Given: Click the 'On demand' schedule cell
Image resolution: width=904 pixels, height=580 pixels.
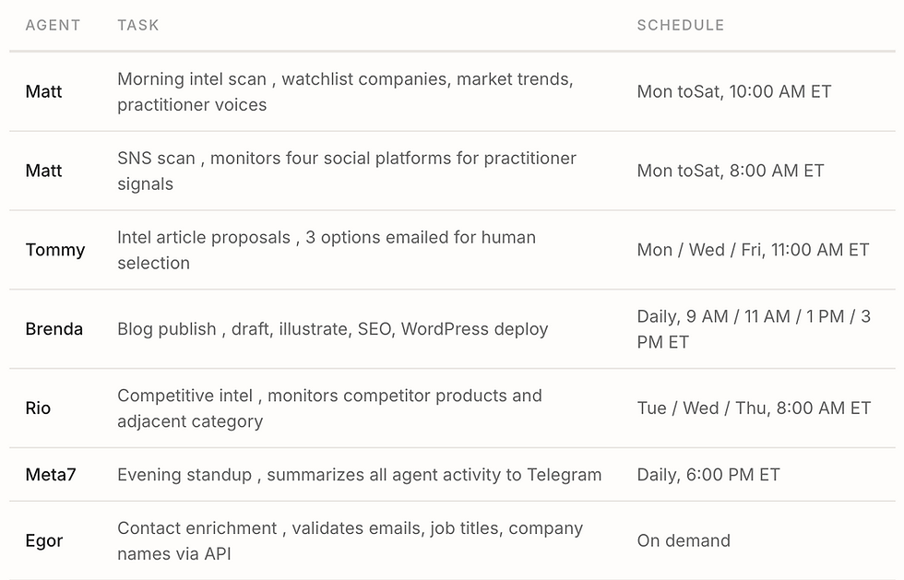Looking at the screenshot, I should pos(684,541).
